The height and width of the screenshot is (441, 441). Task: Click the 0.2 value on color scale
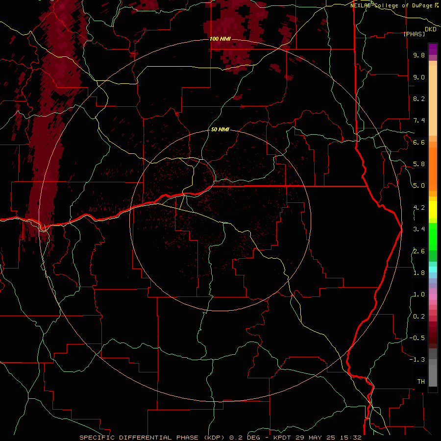[419, 317]
